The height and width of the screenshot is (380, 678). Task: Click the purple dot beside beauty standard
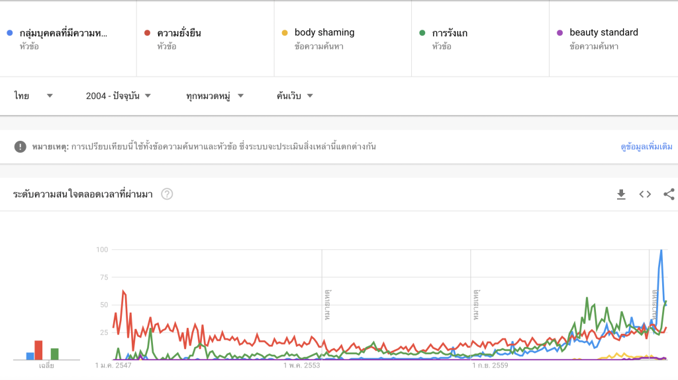[559, 32]
